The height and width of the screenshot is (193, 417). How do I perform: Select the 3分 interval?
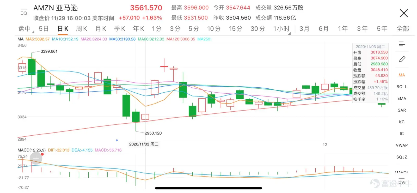175,29
